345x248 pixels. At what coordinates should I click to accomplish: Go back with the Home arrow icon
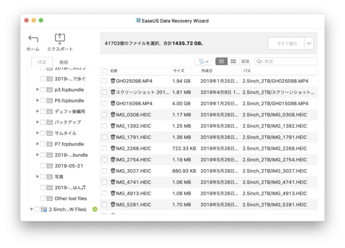[x=33, y=39]
